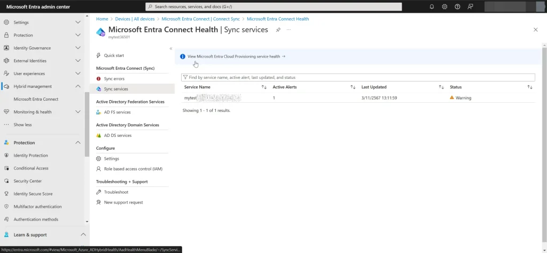Pin the Sync services blade

(x=278, y=30)
